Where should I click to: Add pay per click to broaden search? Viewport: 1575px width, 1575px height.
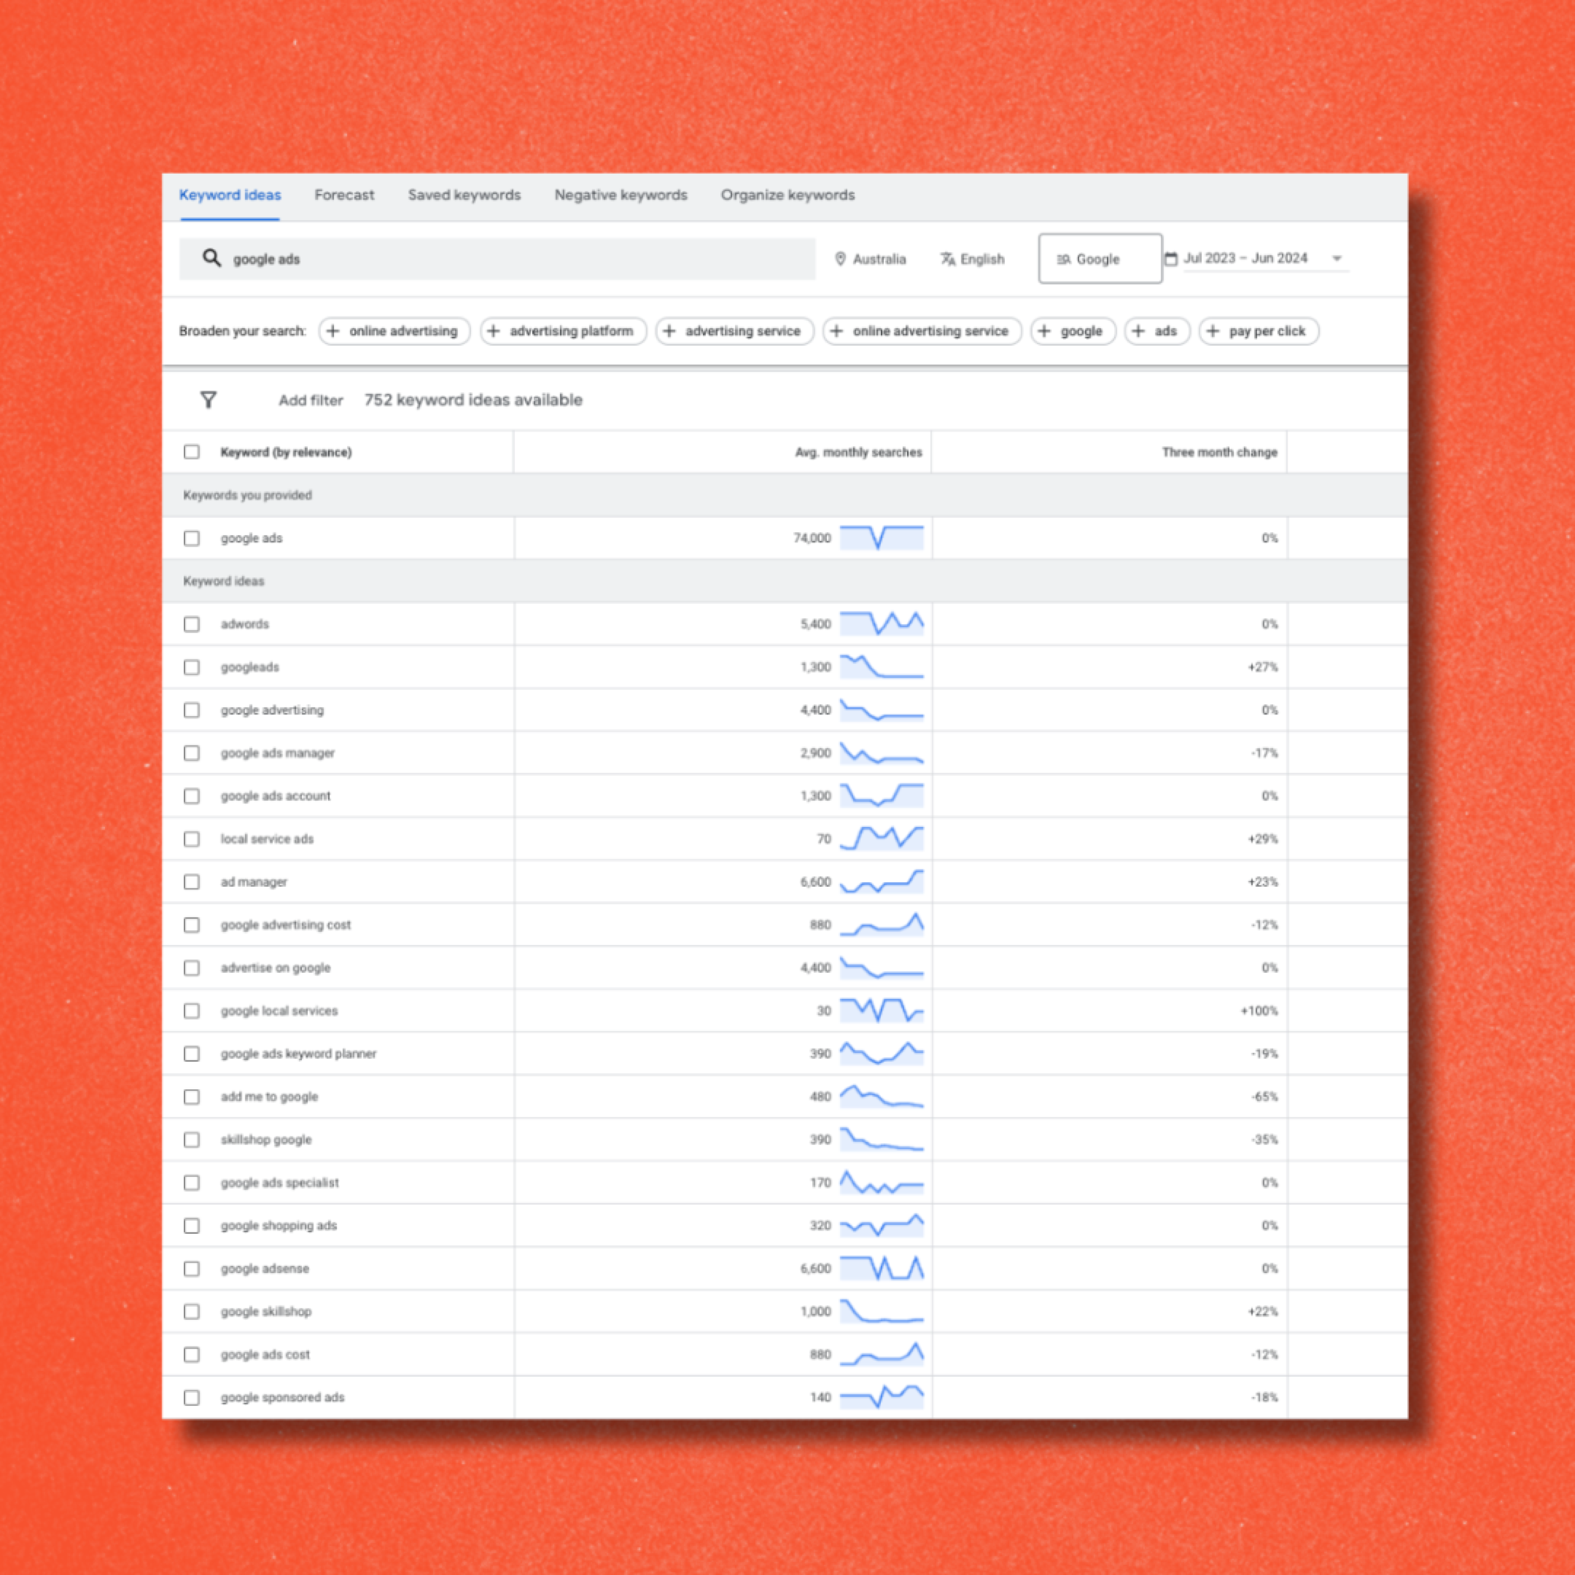click(x=1259, y=331)
